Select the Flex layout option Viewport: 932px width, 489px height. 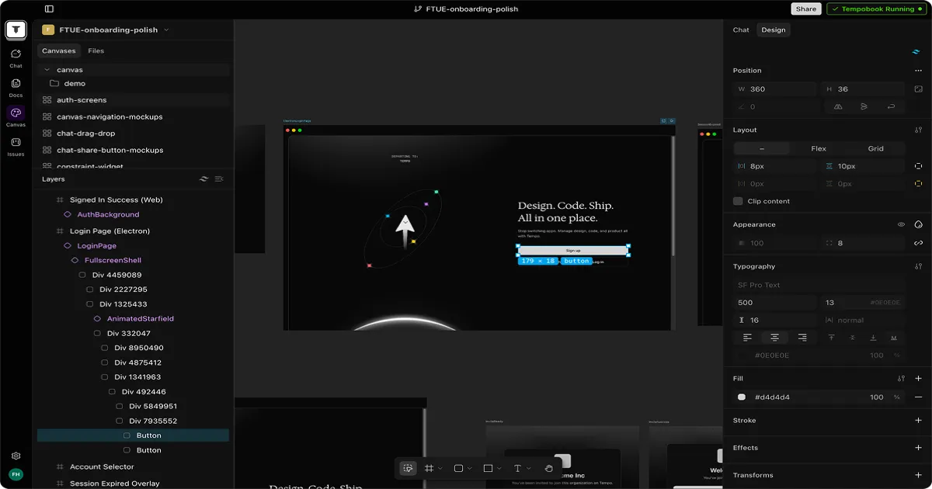click(x=819, y=148)
